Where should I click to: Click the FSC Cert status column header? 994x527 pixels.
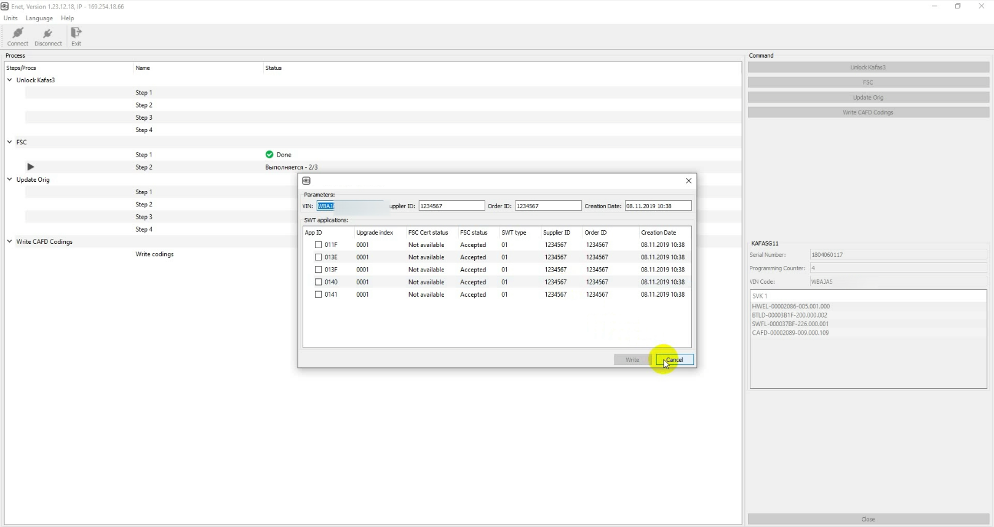[428, 233]
